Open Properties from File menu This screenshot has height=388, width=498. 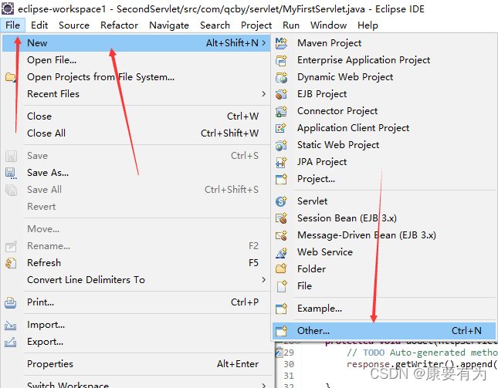pyautogui.click(x=136, y=364)
